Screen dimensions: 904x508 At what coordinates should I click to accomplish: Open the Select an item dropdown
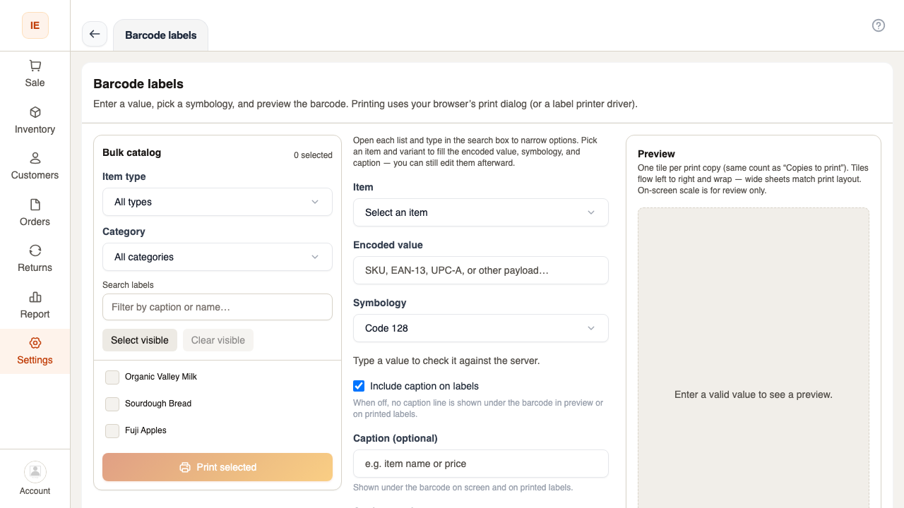coord(481,212)
